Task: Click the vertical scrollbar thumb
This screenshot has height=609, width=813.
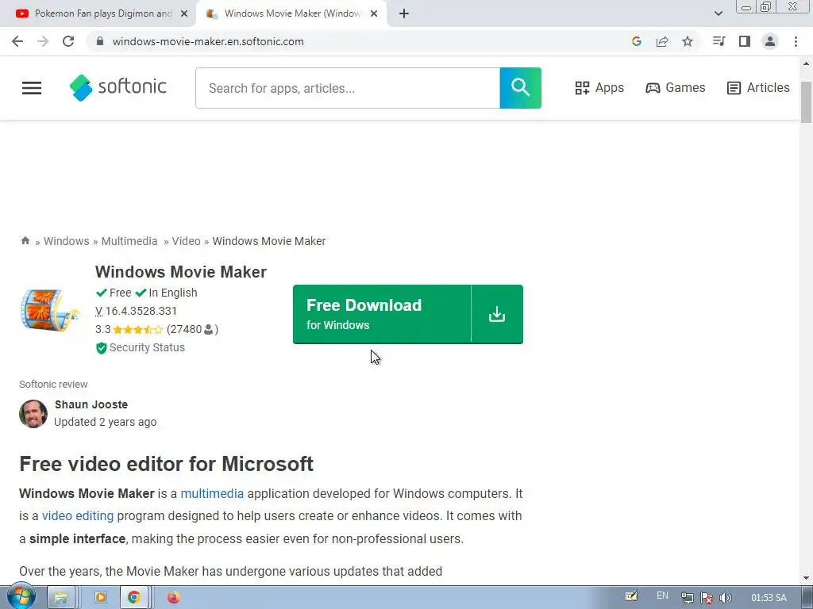Action: (807, 102)
